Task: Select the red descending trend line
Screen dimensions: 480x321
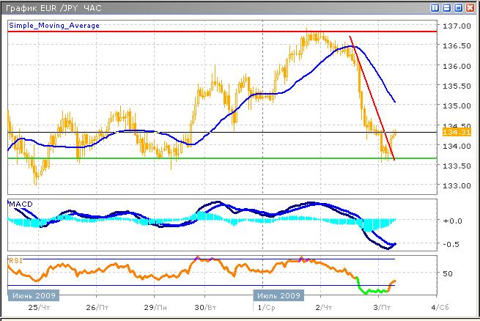Action: coord(372,95)
